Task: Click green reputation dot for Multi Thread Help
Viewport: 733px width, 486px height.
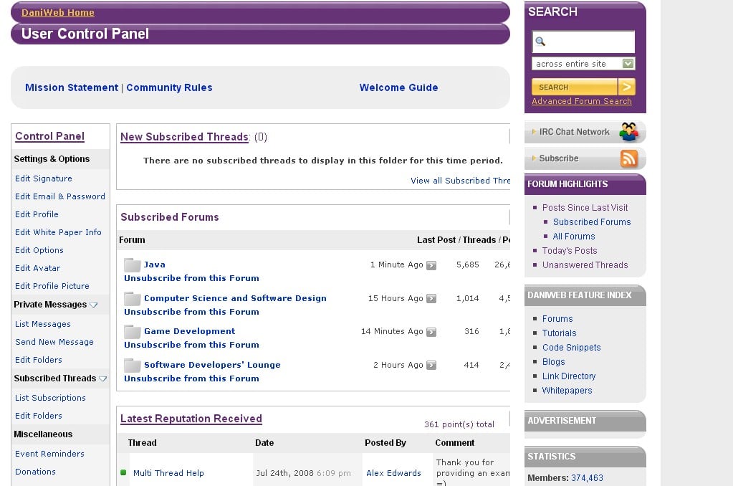Action: point(123,472)
